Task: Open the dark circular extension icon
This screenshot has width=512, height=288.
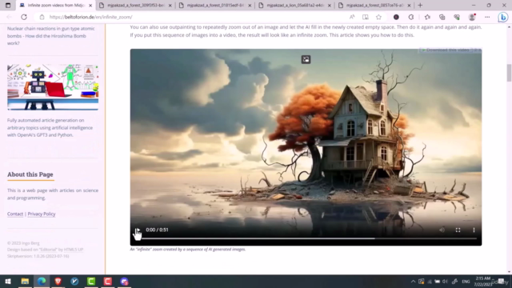Action: [x=396, y=17]
